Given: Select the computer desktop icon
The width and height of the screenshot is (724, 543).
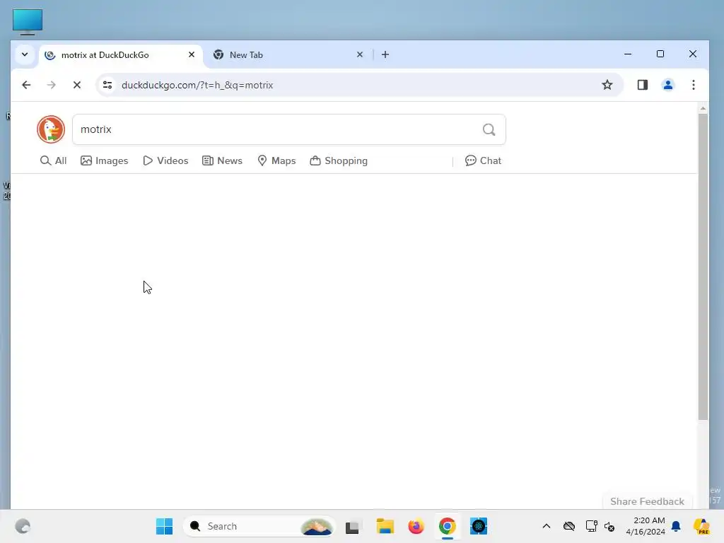Looking at the screenshot, I should tap(28, 22).
